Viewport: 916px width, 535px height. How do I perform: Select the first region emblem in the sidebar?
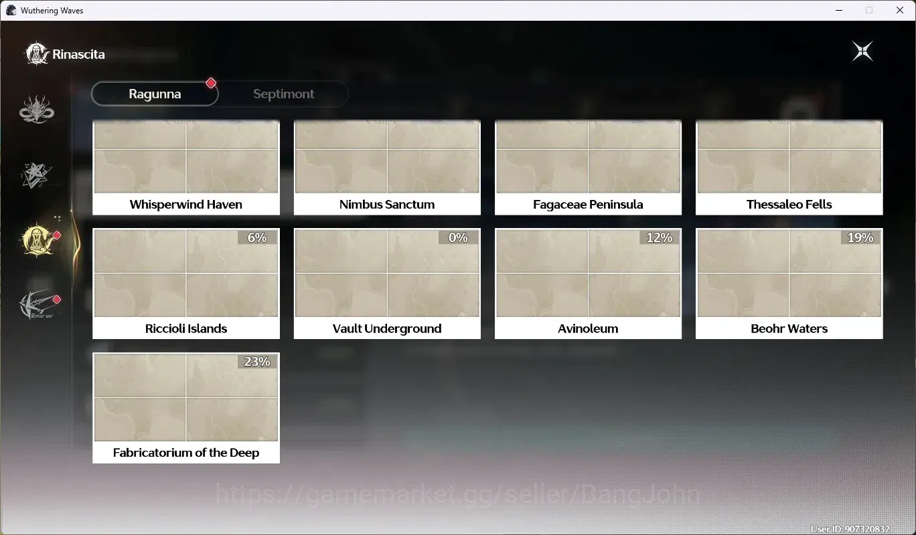click(x=36, y=109)
